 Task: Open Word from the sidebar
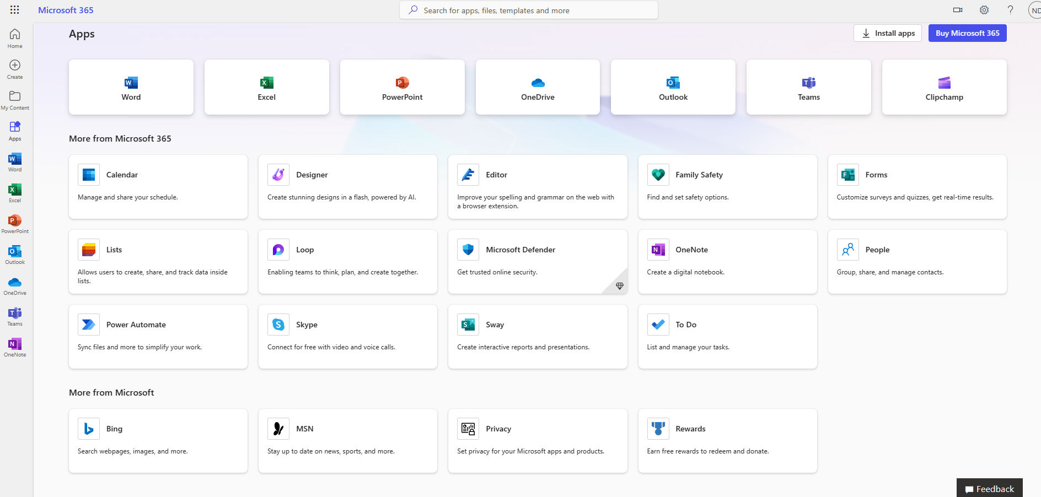point(15,162)
